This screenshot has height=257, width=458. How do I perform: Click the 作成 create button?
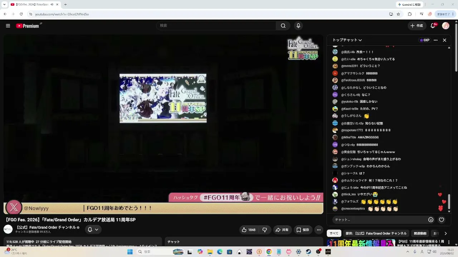tap(417, 26)
